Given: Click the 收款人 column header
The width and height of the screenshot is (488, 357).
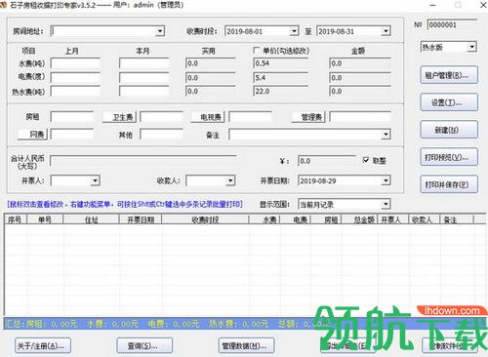Looking at the screenshot, I should [425, 219].
